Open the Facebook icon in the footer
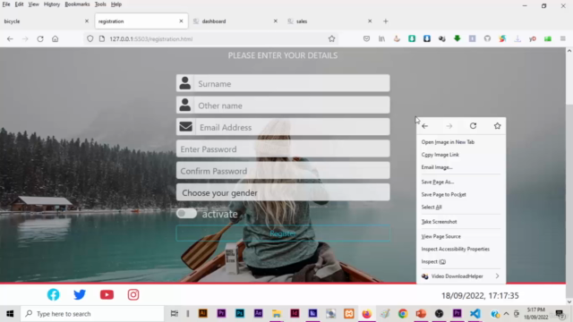Viewport: 573px width, 322px height. [x=54, y=294]
